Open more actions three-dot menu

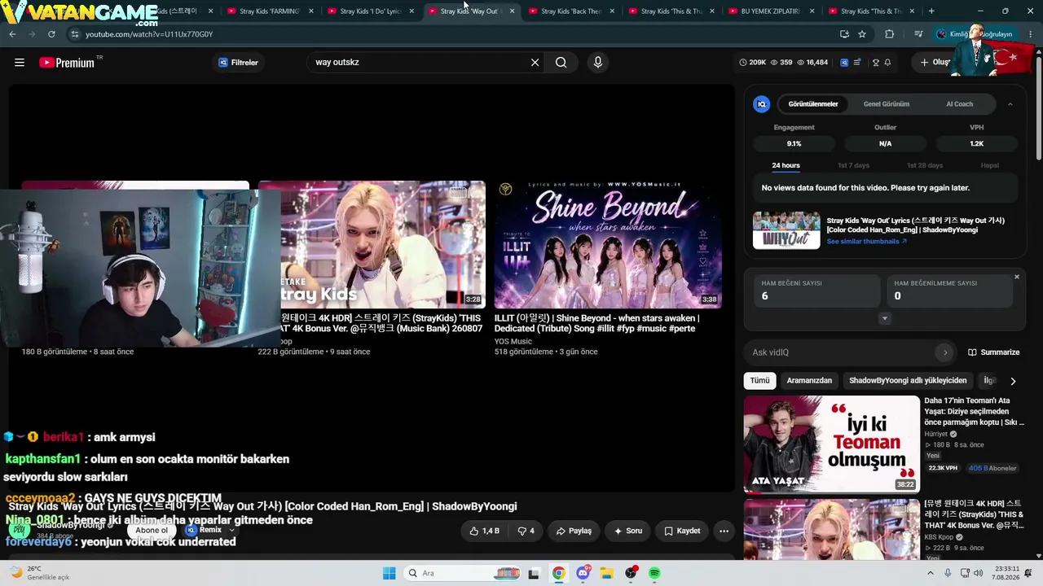click(724, 531)
